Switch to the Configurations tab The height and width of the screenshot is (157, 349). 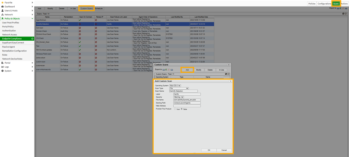point(324,3)
